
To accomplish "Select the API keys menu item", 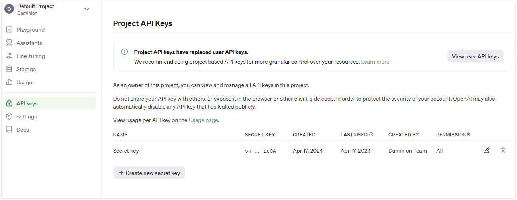I will click(x=49, y=103).
